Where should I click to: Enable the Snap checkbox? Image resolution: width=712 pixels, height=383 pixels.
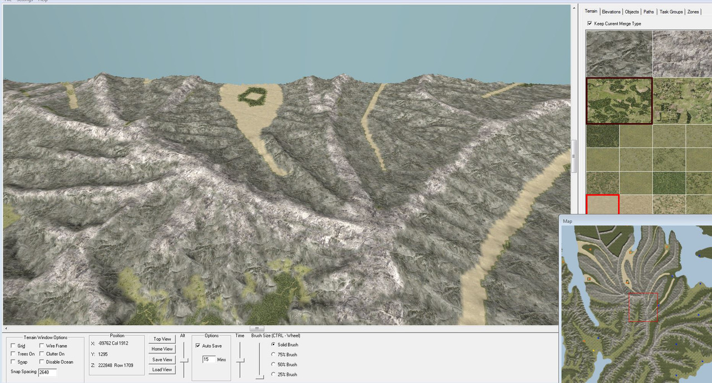13,362
